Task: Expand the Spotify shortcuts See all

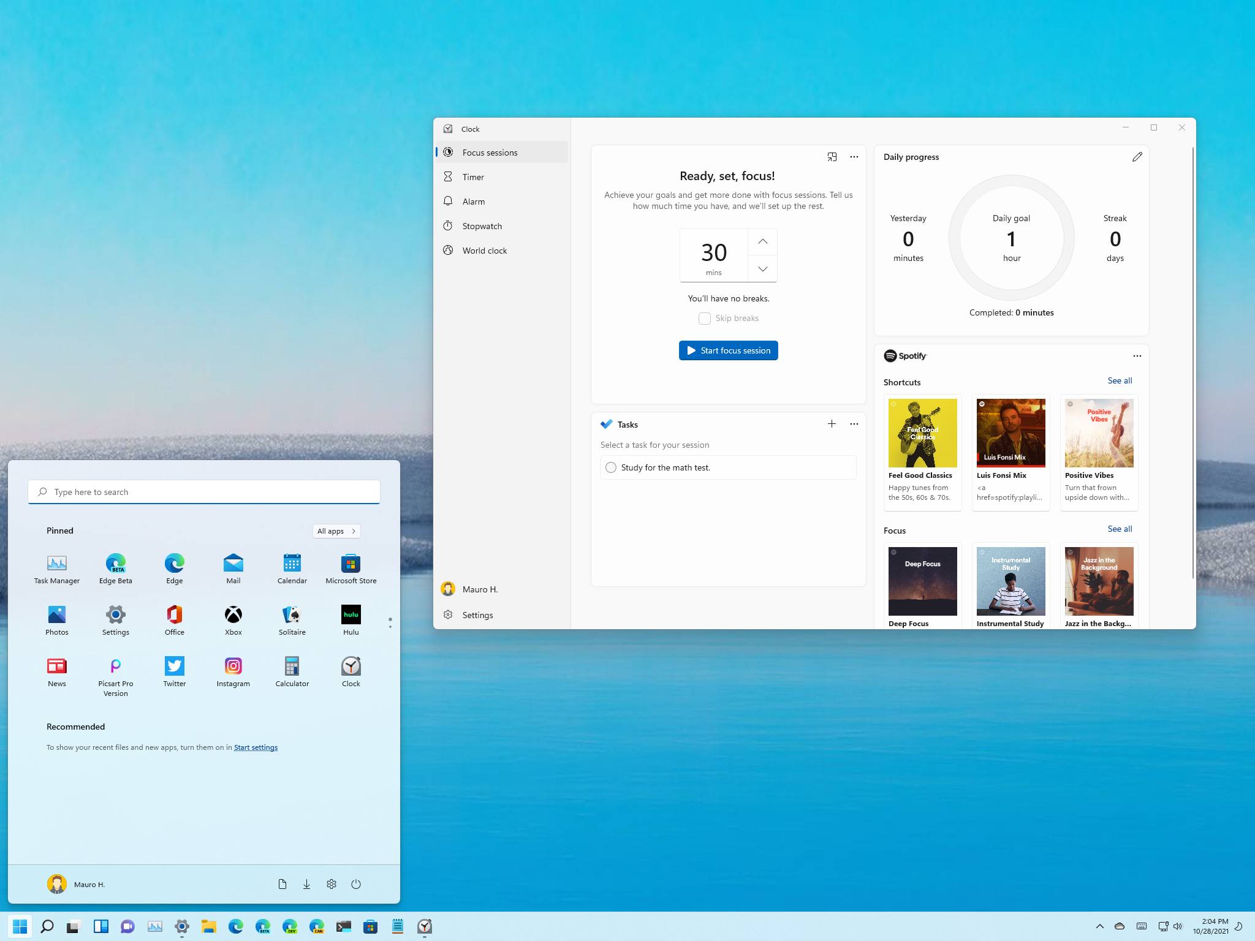Action: 1120,380
